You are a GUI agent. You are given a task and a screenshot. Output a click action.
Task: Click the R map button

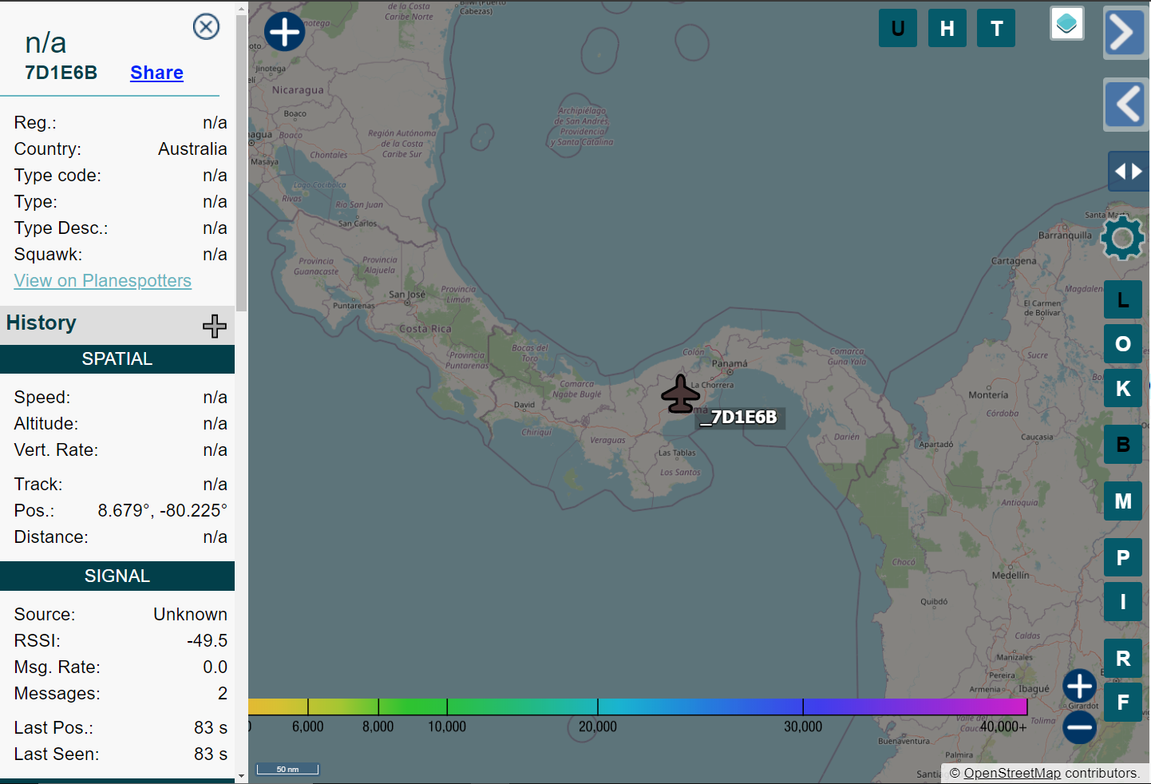pyautogui.click(x=1123, y=659)
